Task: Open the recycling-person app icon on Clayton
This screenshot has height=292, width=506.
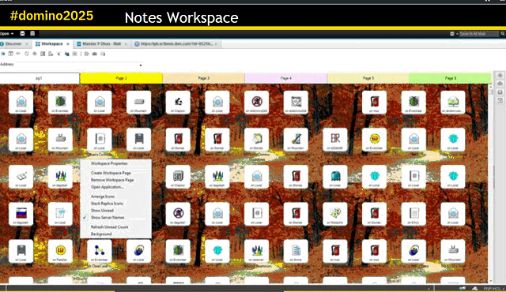Action: tap(178, 103)
